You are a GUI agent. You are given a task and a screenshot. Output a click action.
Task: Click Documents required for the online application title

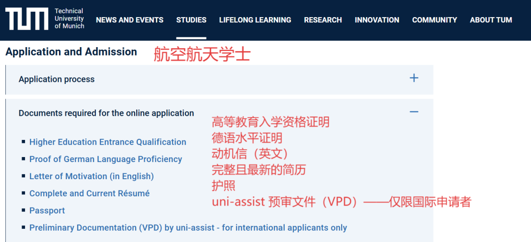106,113
